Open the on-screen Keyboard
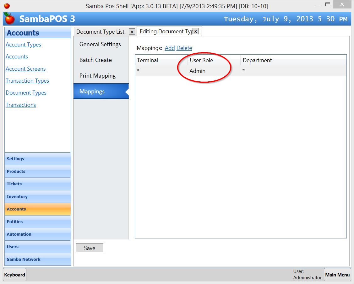The width and height of the screenshot is (354, 284). [14, 275]
